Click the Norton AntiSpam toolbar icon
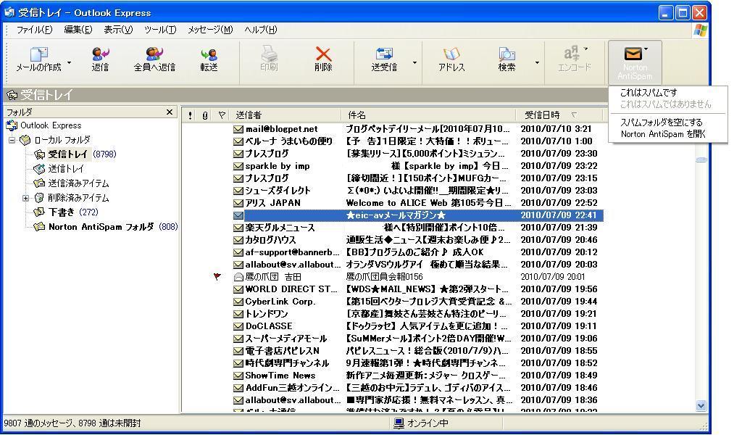The image size is (742, 435). tap(633, 54)
